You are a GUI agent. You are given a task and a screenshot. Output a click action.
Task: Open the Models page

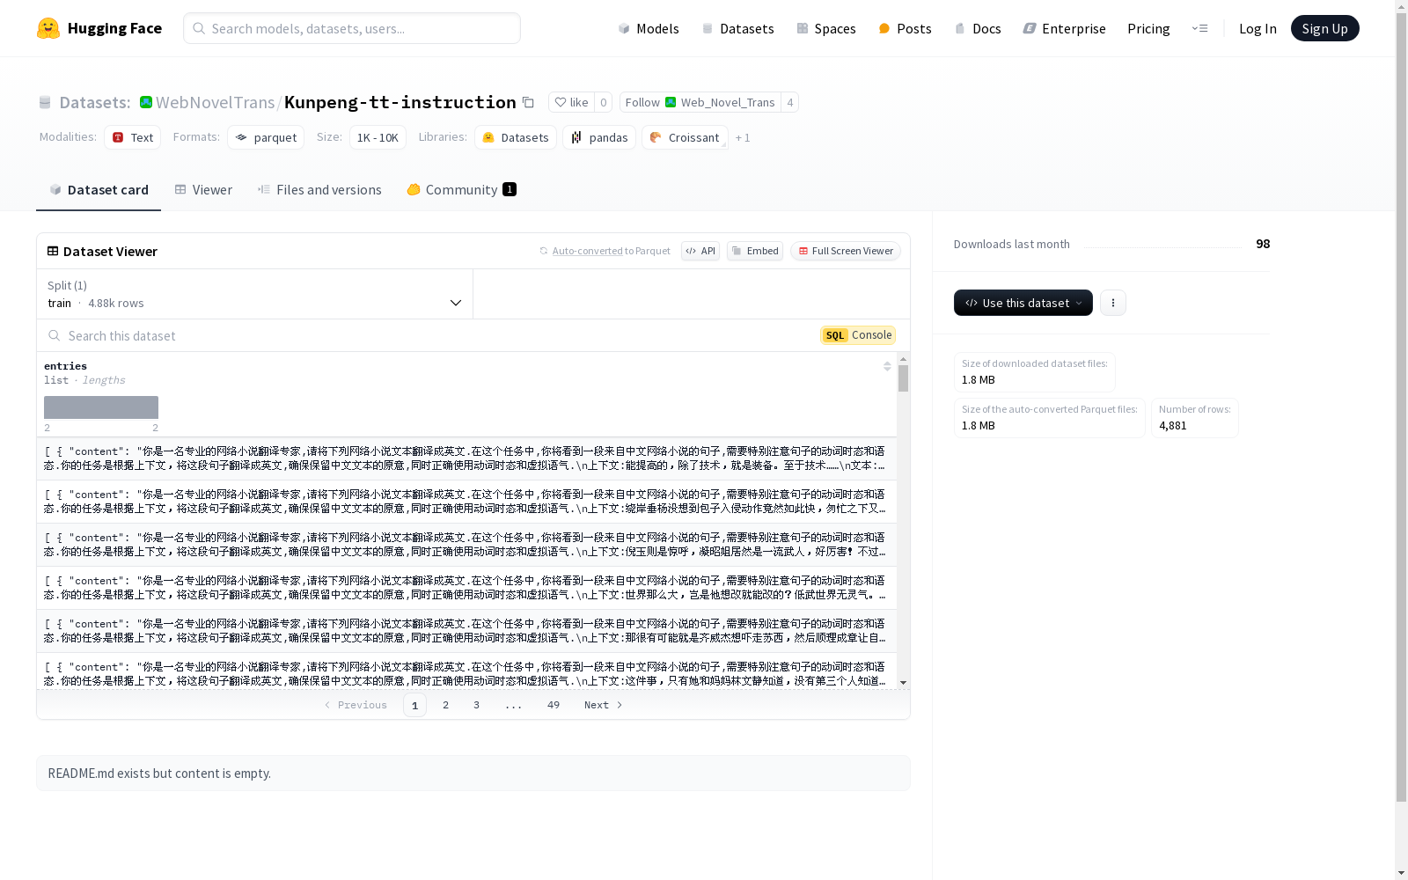pyautogui.click(x=649, y=28)
